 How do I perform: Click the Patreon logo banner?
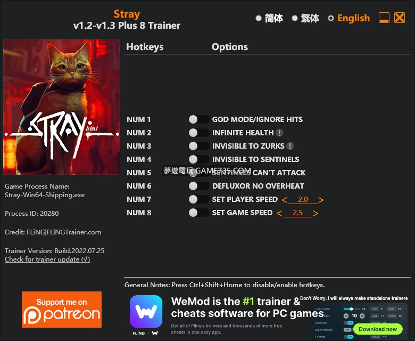point(62,310)
